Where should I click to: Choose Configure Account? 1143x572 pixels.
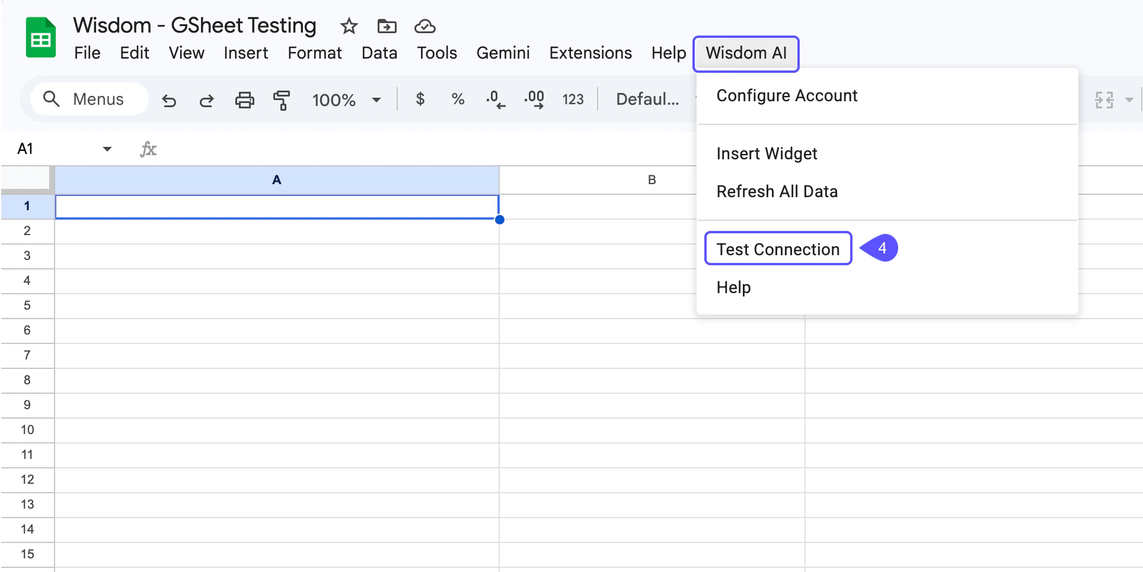pos(887,95)
